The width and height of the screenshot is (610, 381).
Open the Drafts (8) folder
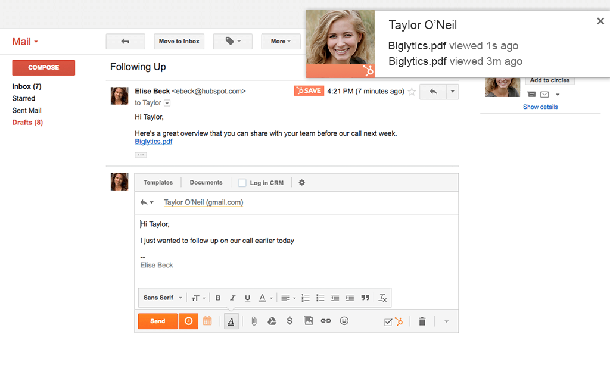(27, 123)
